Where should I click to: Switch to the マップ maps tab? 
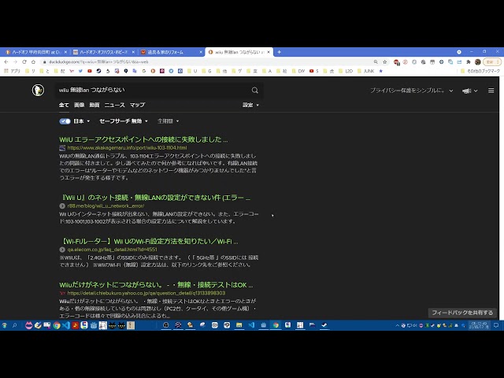click(137, 105)
